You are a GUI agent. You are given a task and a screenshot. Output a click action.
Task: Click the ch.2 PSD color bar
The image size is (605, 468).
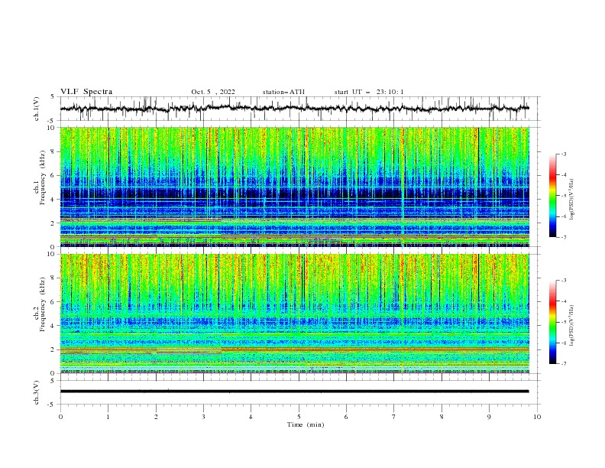click(x=552, y=322)
